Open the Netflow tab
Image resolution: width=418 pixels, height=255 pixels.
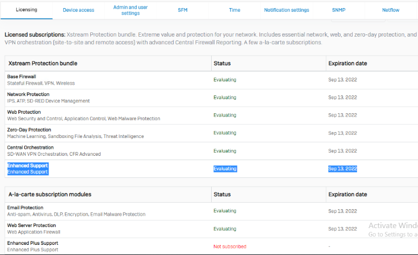click(390, 10)
